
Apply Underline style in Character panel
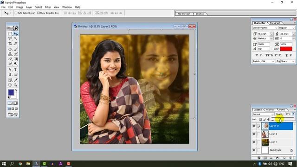(x=287, y=55)
